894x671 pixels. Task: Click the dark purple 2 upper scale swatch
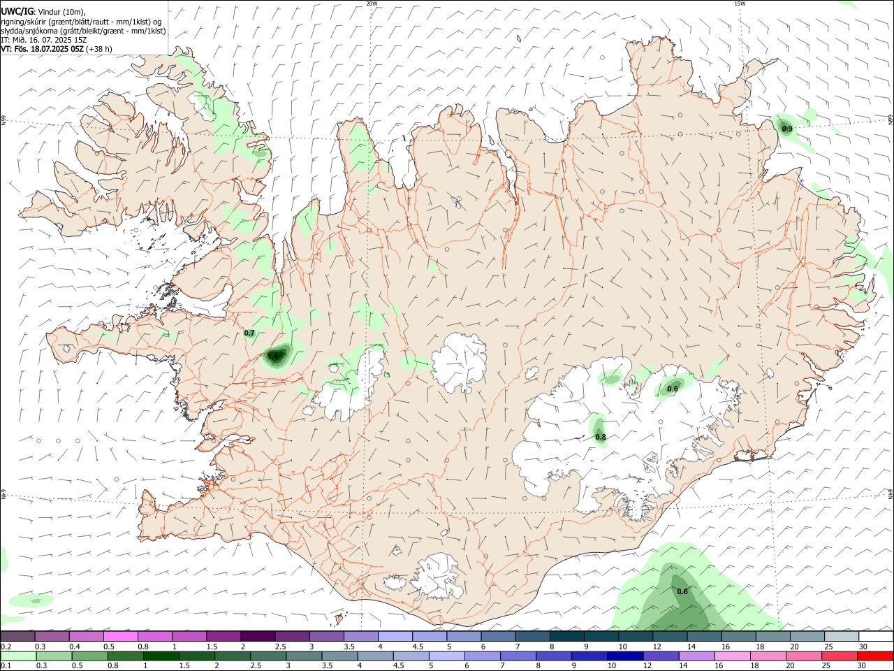[258, 636]
